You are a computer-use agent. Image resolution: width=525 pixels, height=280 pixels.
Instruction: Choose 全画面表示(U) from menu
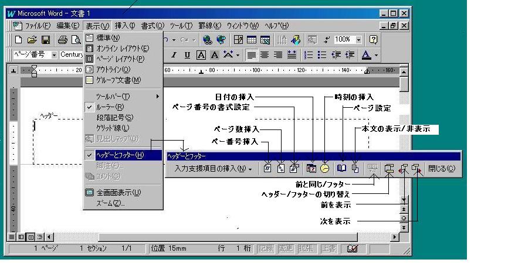point(123,193)
